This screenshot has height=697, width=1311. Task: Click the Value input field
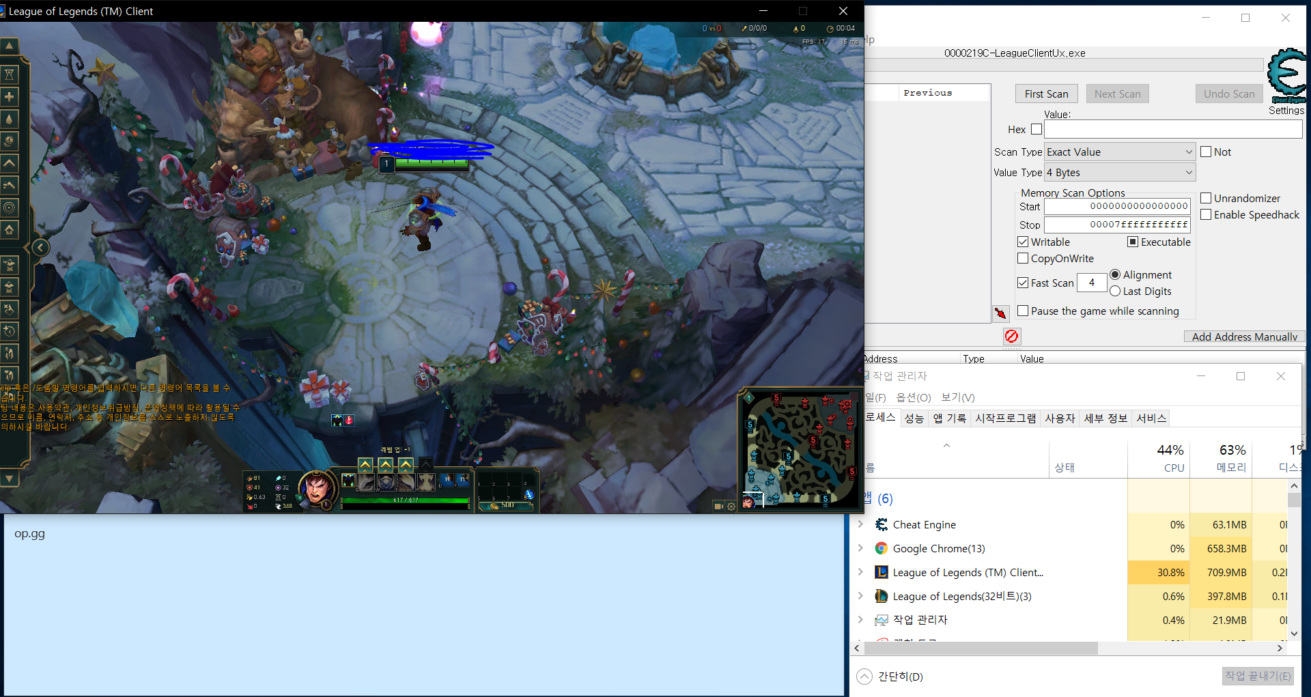point(1172,130)
